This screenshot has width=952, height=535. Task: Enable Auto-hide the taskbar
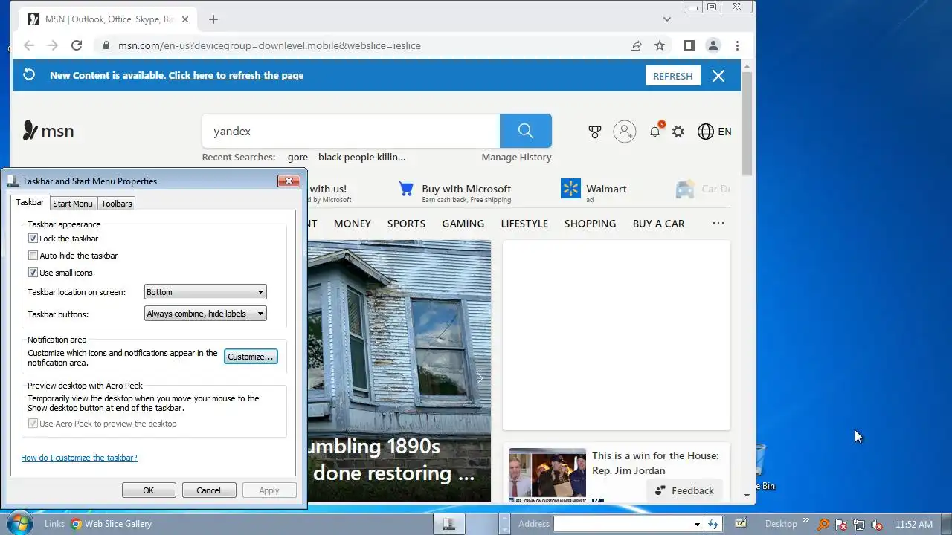tap(33, 256)
